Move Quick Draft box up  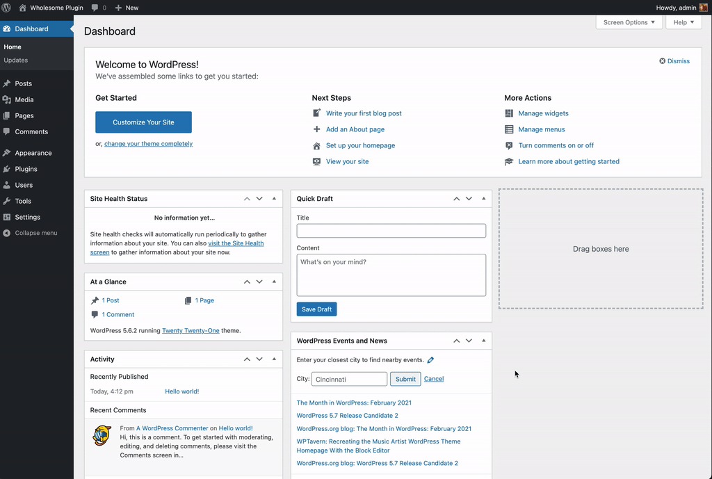point(456,198)
